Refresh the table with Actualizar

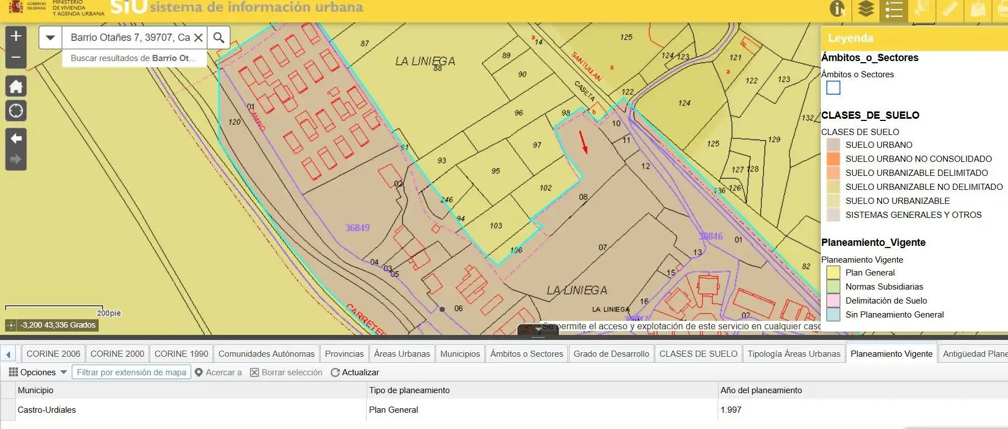tap(355, 372)
